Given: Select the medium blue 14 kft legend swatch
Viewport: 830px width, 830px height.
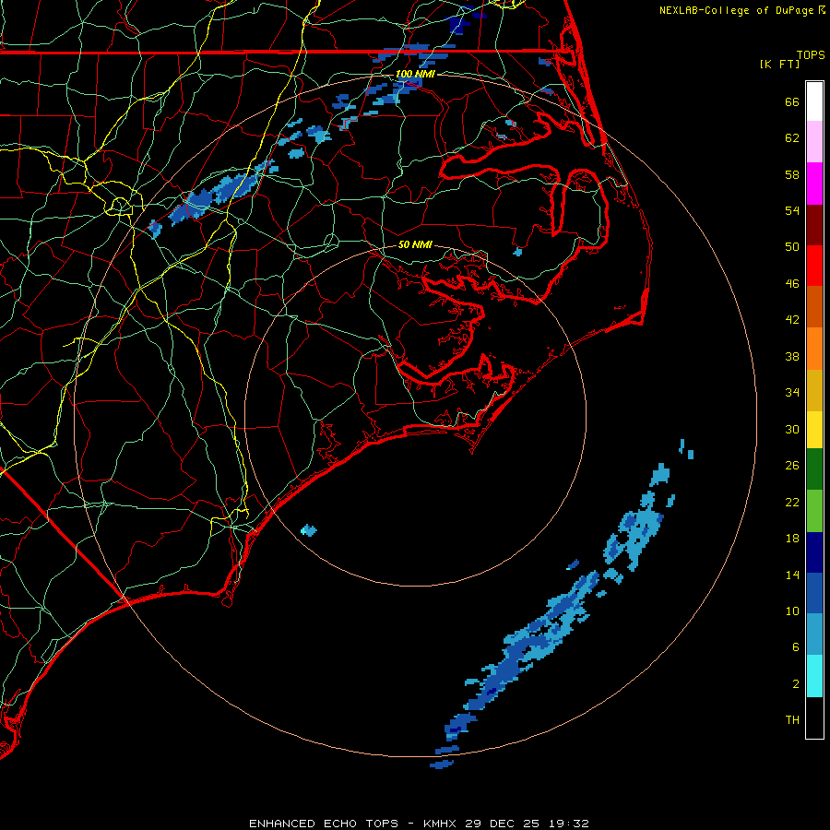Looking at the screenshot, I should click(x=814, y=593).
